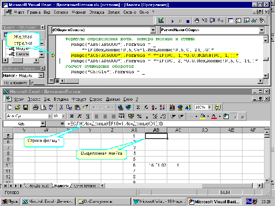Open the font name dropdown arrow
The width and height of the screenshot is (275, 206).
(49, 116)
